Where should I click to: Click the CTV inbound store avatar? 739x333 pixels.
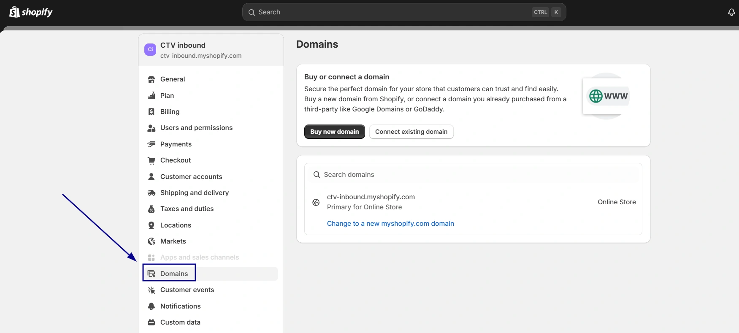click(150, 50)
